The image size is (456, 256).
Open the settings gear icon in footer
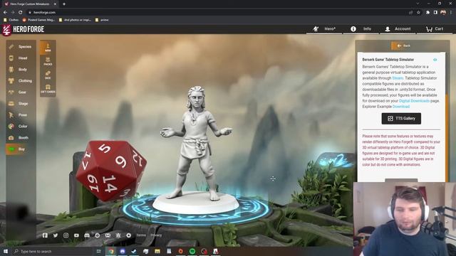click(128, 235)
